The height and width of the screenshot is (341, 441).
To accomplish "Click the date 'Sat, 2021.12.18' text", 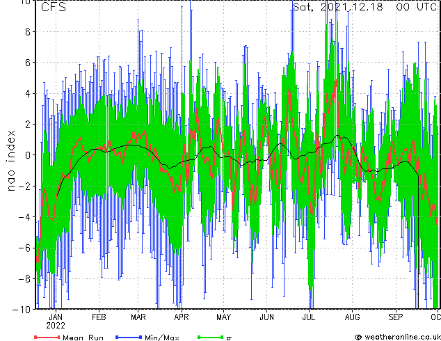I will 338,7.
